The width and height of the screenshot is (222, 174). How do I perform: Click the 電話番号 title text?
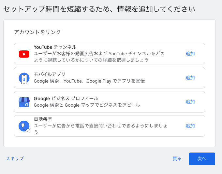(43, 119)
